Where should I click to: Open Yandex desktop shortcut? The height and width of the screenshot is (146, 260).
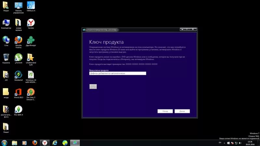[31, 24]
